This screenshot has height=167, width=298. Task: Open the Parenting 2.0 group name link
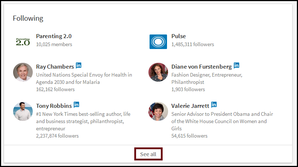pyautogui.click(x=54, y=36)
